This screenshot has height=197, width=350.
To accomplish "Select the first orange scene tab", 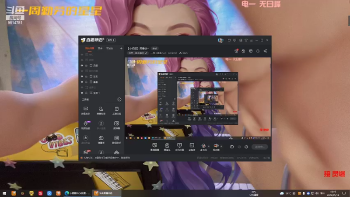I will click(90, 48).
